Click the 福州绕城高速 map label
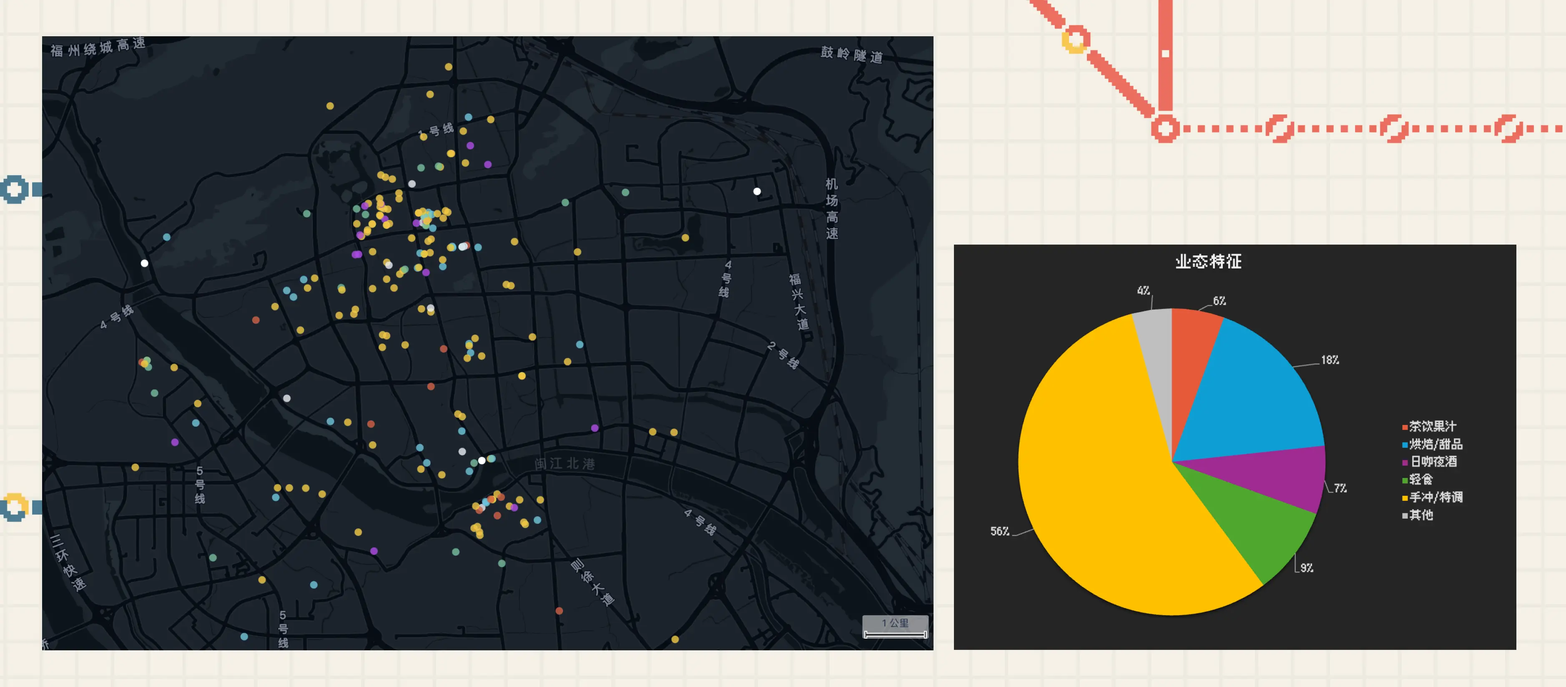This screenshot has height=687, width=1566. coord(98,47)
